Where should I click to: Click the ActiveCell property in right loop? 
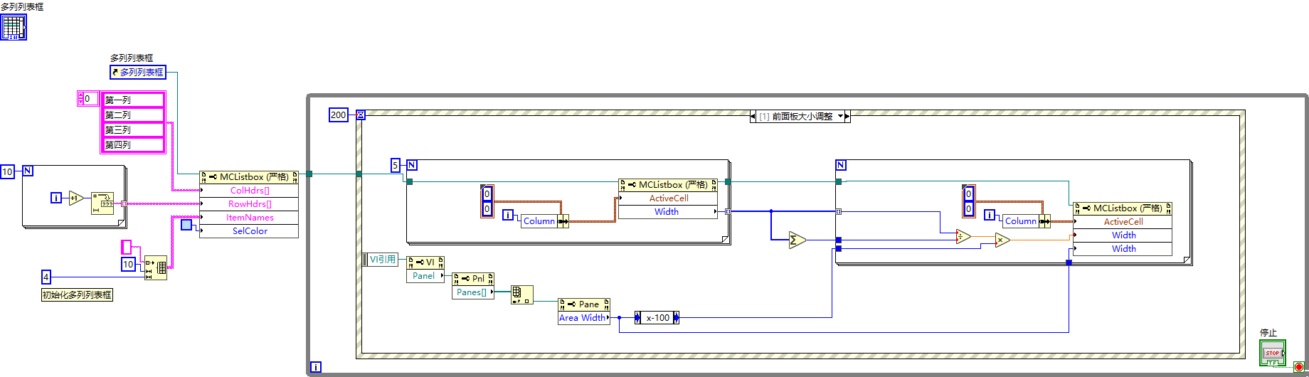point(1123,222)
